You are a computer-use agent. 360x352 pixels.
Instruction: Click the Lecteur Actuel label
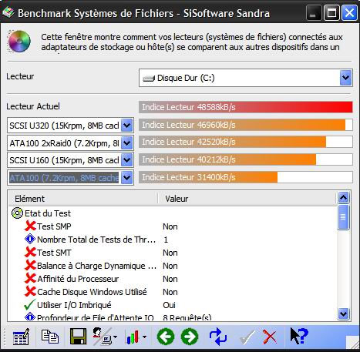tap(33, 106)
